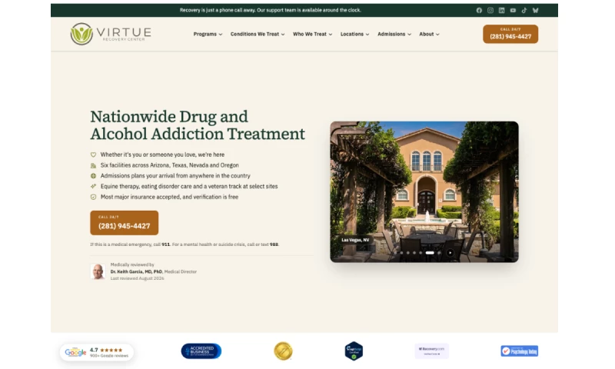
Task: Open the LinkedIn social link
Action: [502, 11]
